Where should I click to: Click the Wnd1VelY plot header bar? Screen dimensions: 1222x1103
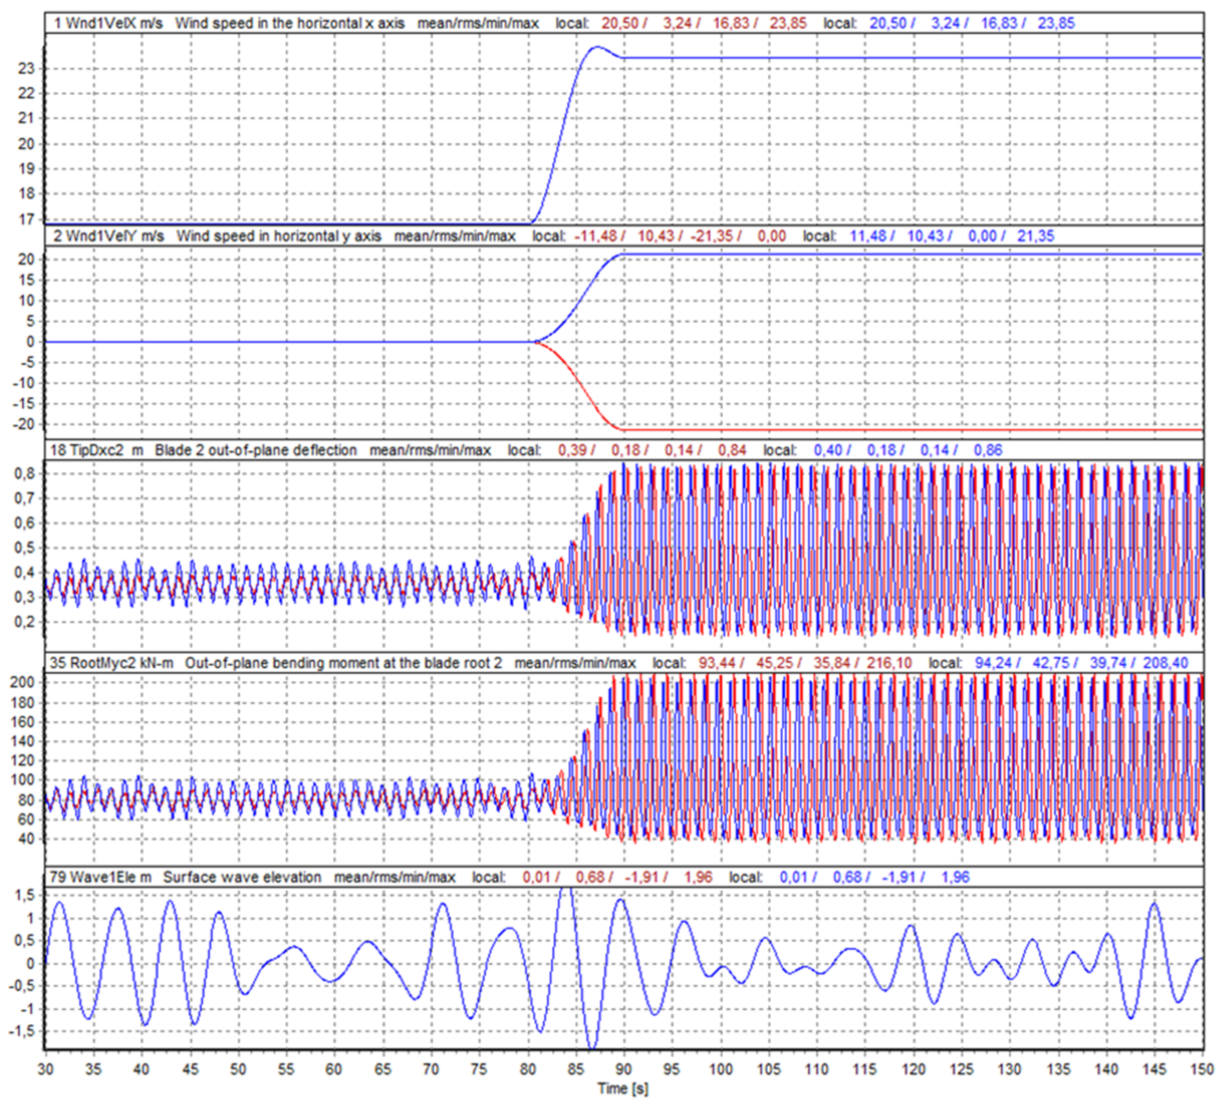click(279, 236)
